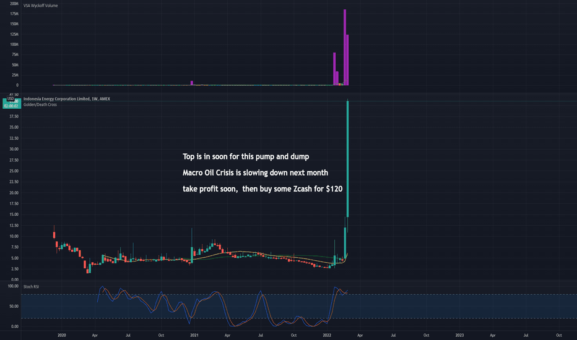Screen dimensions: 577x340
Task: Click the VSA Wyckoff Volume indicator label
Action: pyautogui.click(x=40, y=6)
